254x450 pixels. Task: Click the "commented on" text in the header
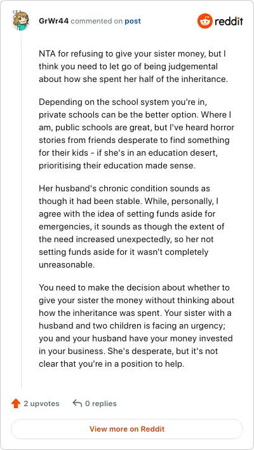click(x=97, y=21)
